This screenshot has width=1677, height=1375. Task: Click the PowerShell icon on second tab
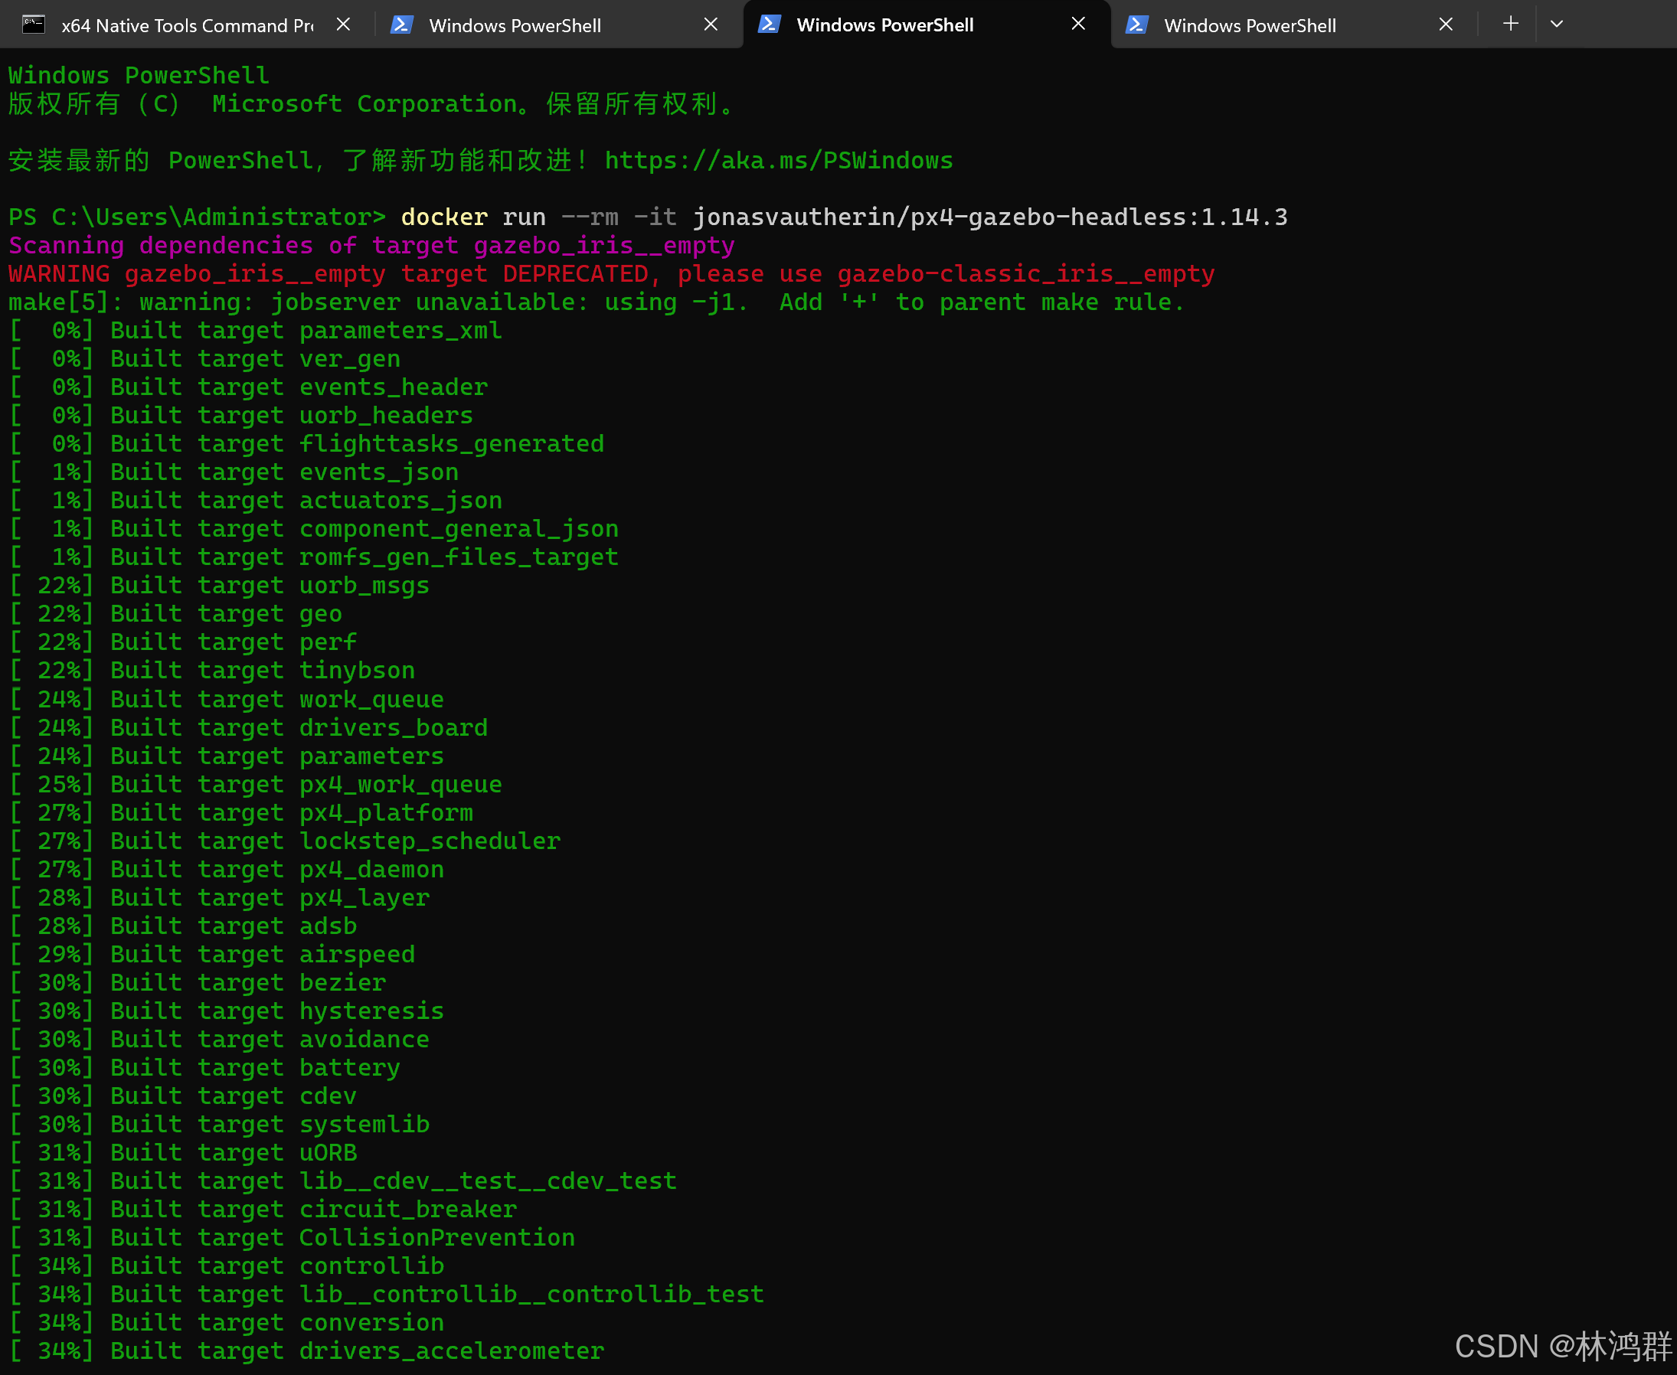click(401, 24)
